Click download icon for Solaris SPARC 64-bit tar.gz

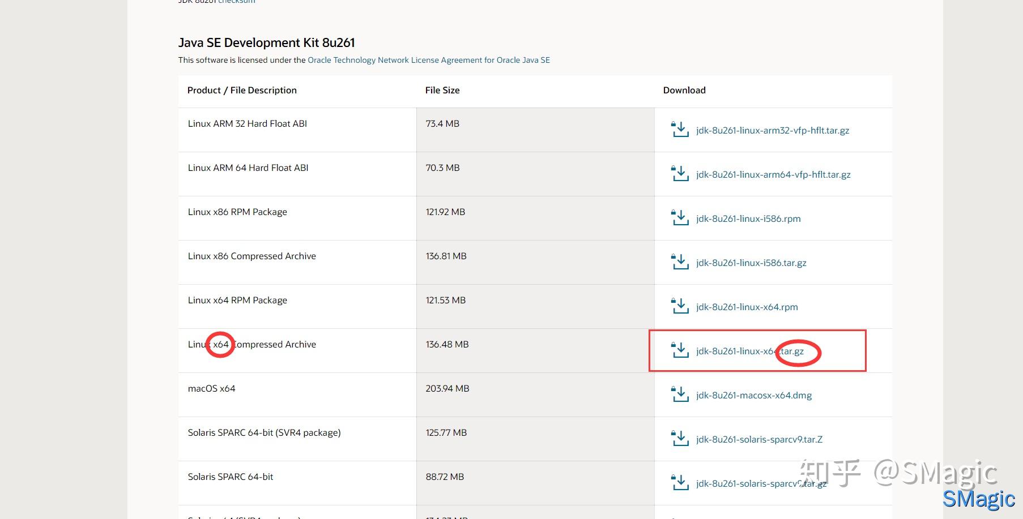[680, 483]
